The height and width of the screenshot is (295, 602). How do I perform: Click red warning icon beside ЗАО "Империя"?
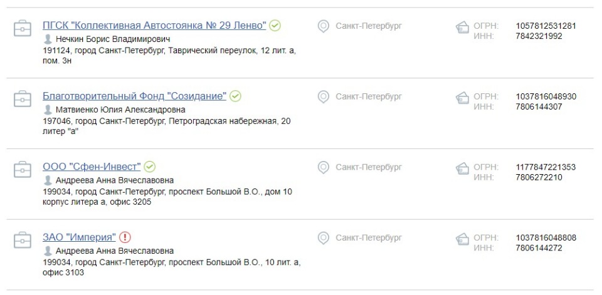[x=125, y=237]
